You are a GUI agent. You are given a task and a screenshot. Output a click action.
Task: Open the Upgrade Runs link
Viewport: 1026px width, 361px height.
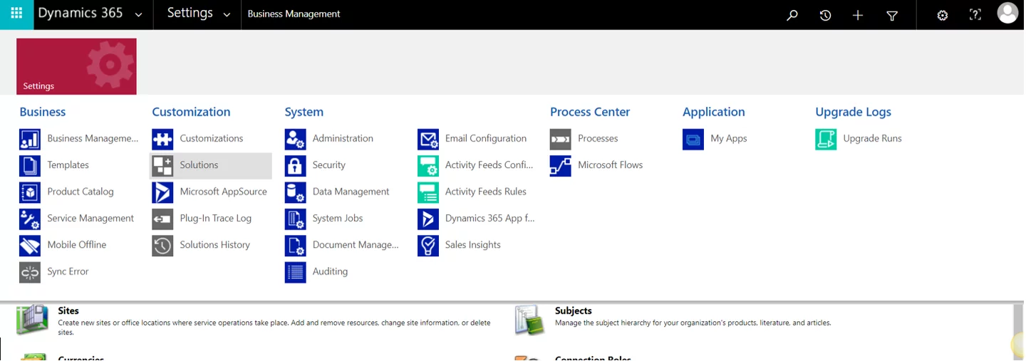tap(872, 139)
